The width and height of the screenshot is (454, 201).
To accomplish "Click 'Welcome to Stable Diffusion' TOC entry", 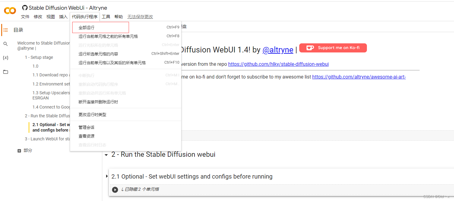I will click(43, 46).
